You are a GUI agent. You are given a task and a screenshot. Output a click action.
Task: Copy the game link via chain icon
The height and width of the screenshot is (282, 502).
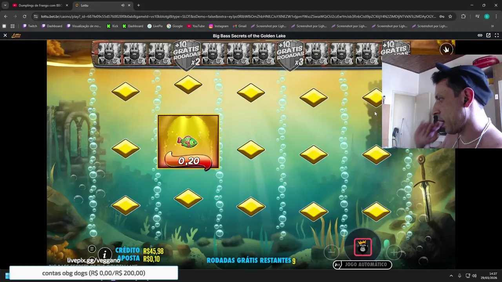(480, 35)
